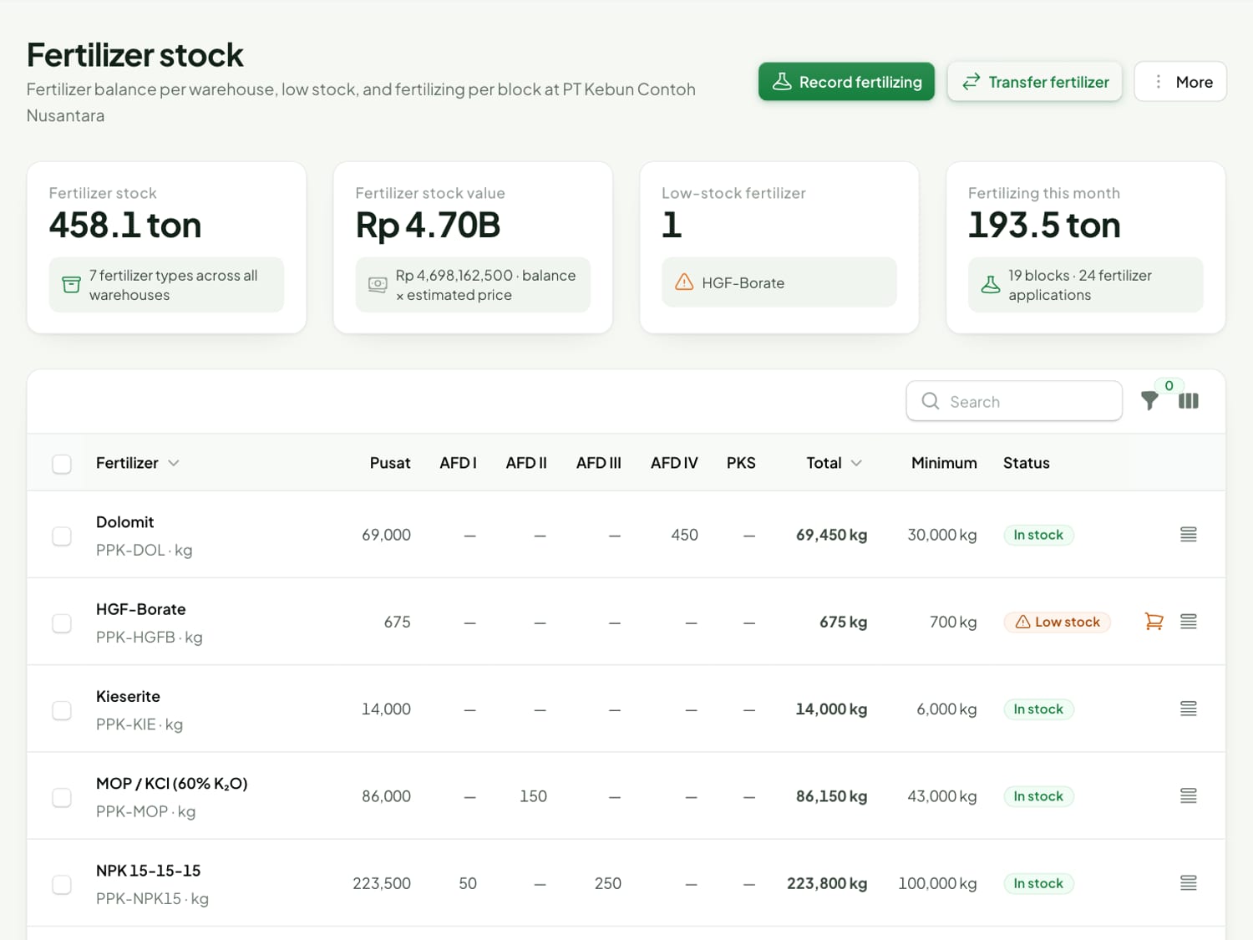Click In stock badge for NPK 15-15-15

click(1038, 883)
